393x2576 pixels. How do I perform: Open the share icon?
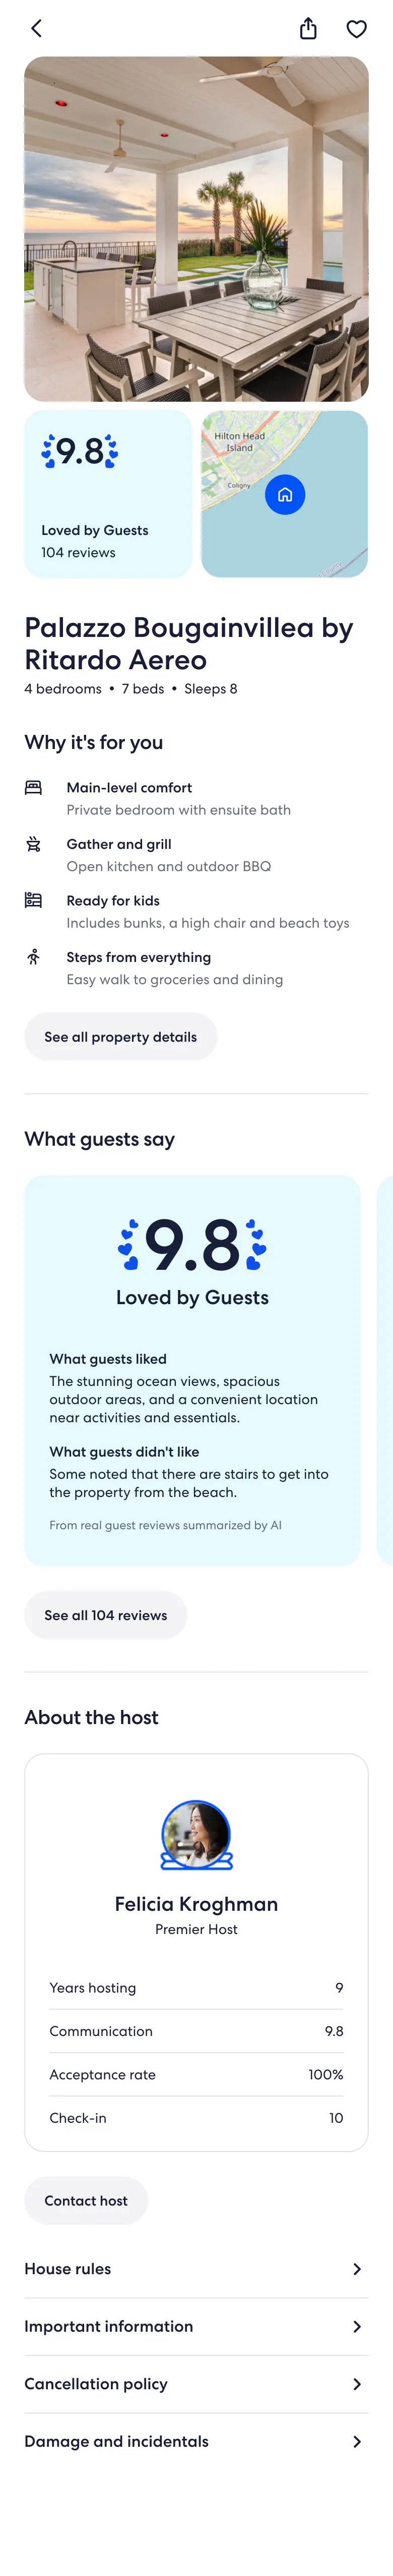308,28
